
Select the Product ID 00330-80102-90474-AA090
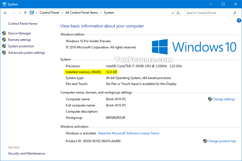[x=102, y=141]
